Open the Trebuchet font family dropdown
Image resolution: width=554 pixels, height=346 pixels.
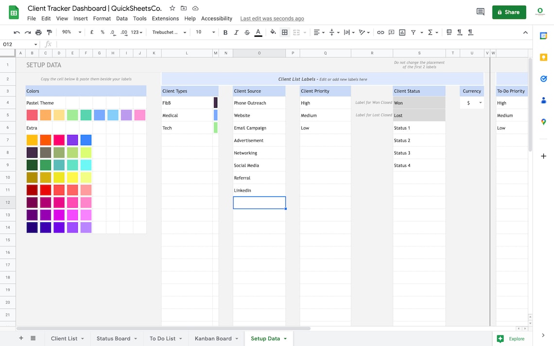pyautogui.click(x=168, y=32)
